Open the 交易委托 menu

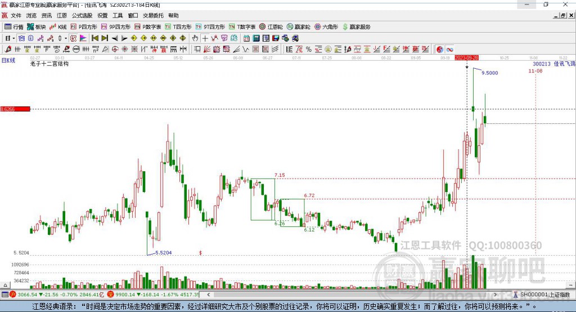tap(153, 15)
